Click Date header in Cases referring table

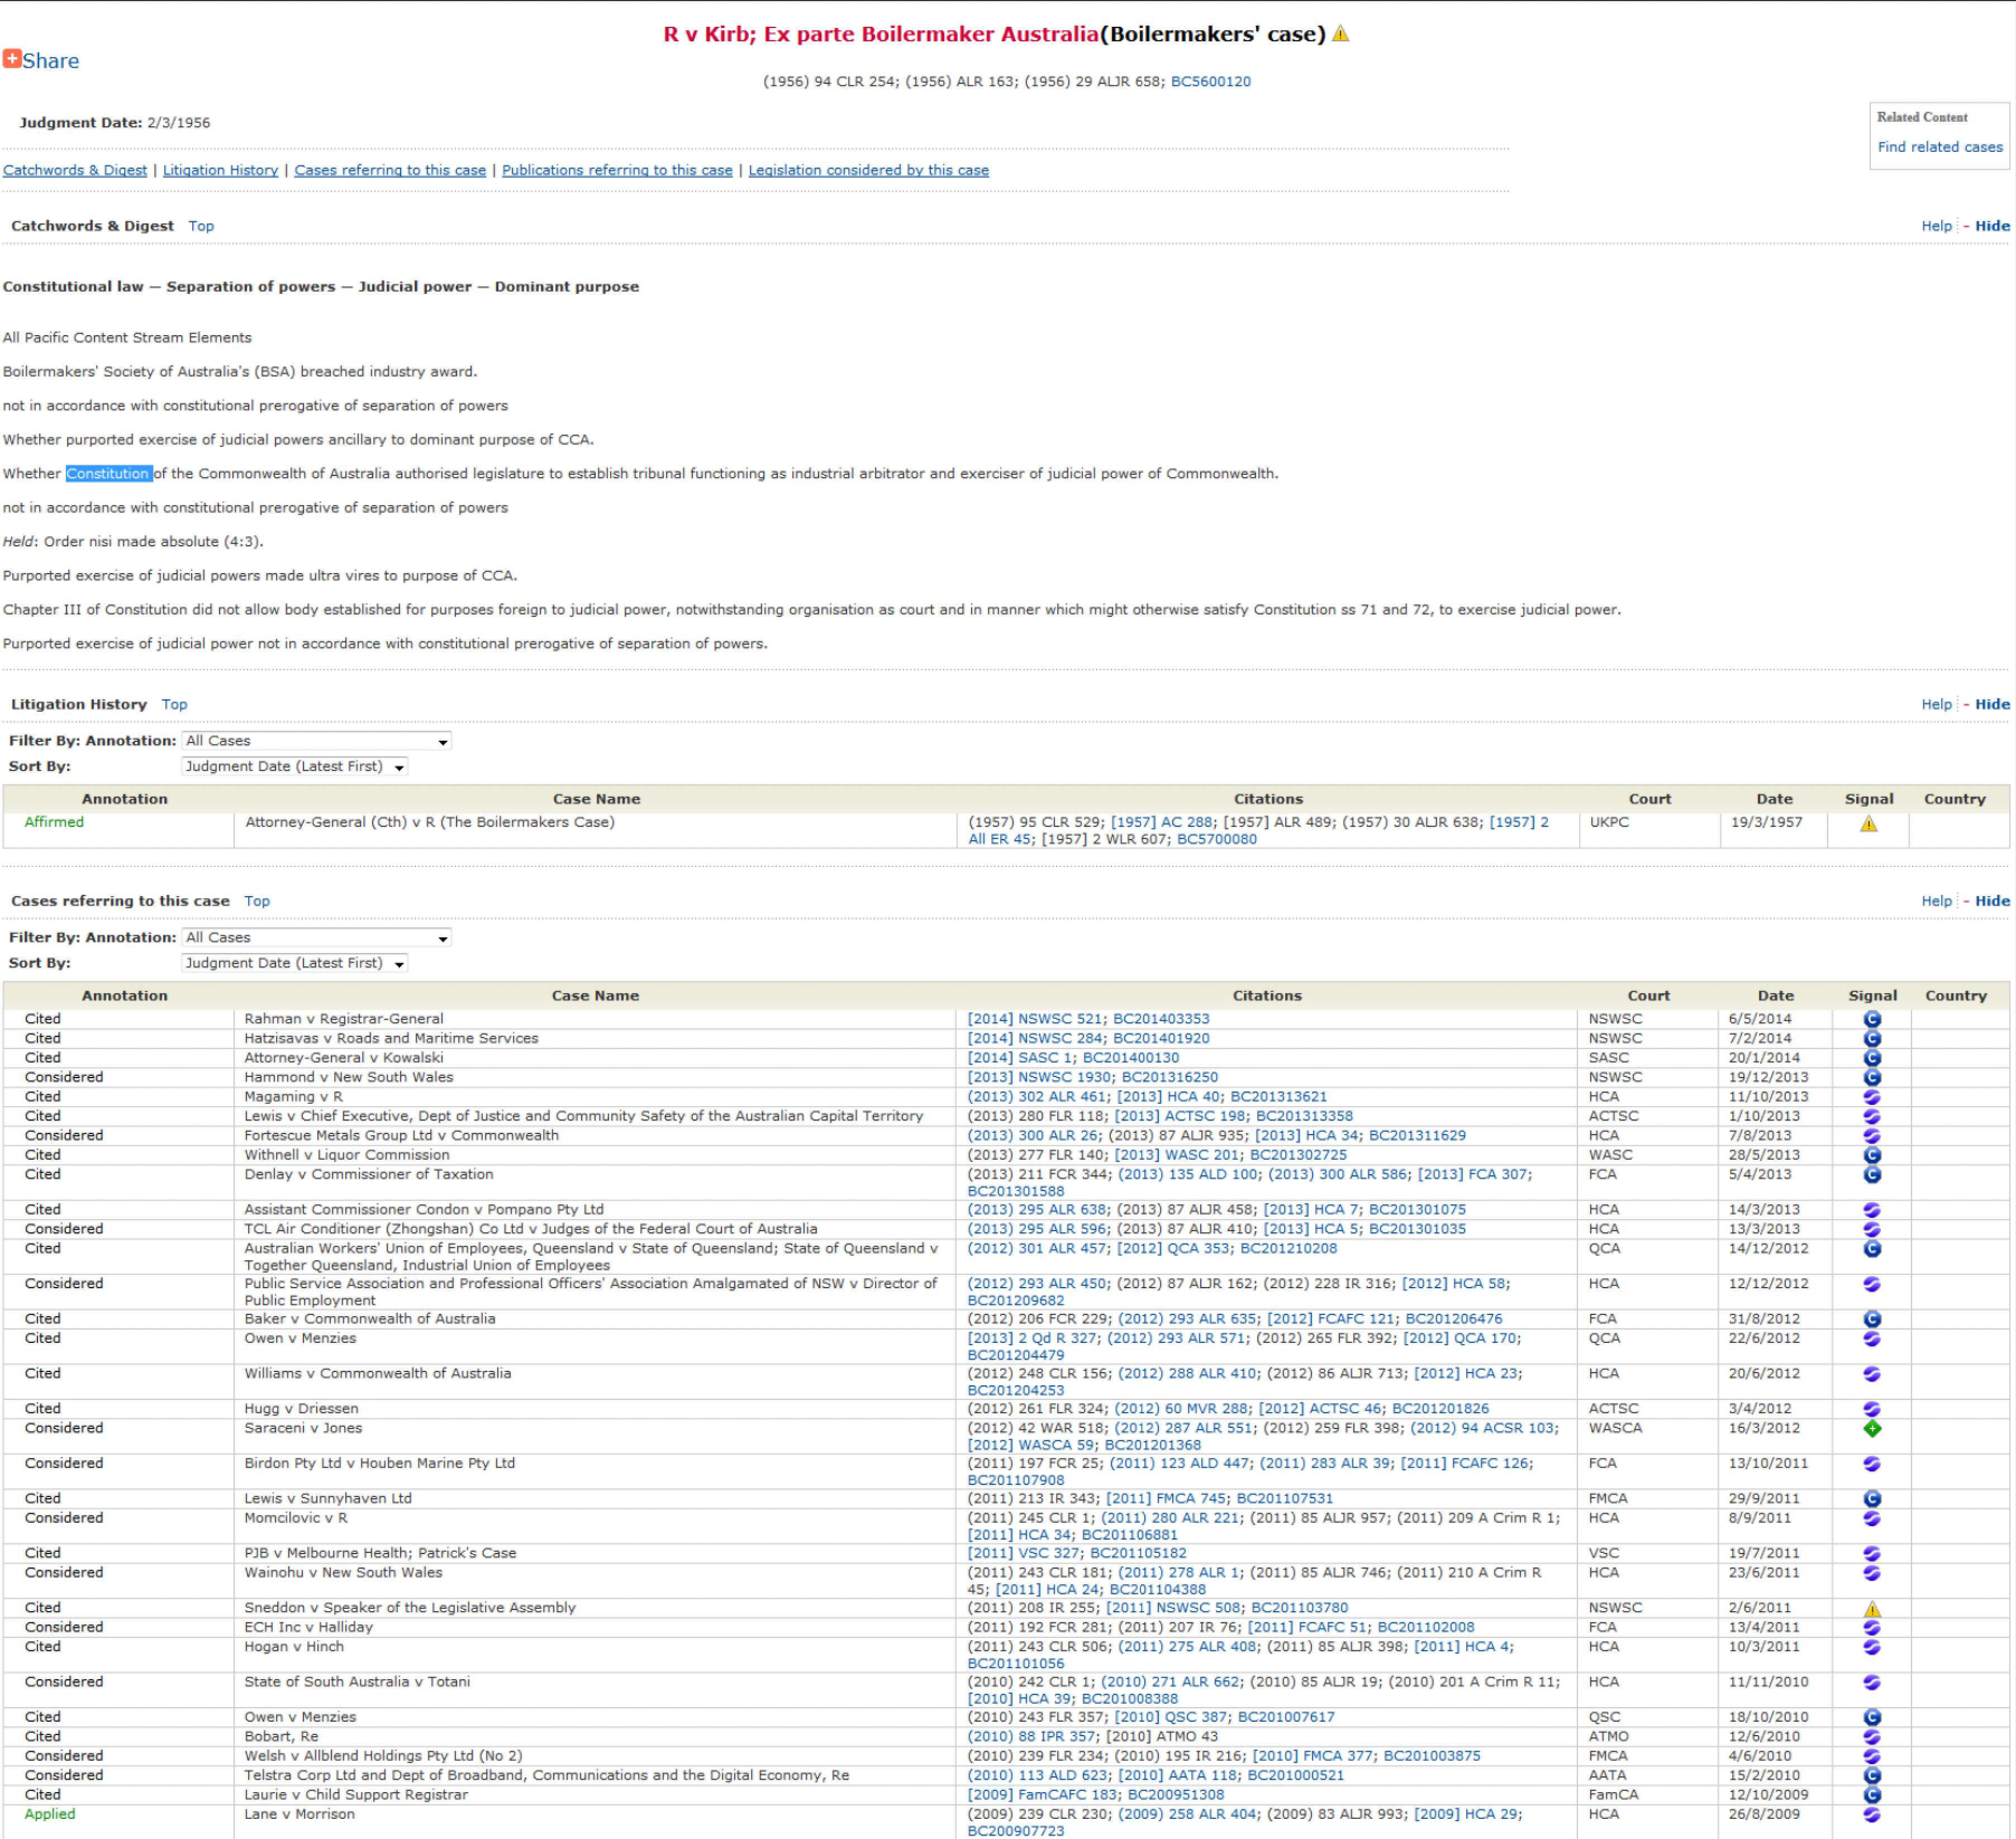1775,996
